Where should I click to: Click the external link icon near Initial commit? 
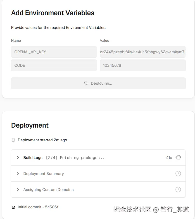coord(13,207)
